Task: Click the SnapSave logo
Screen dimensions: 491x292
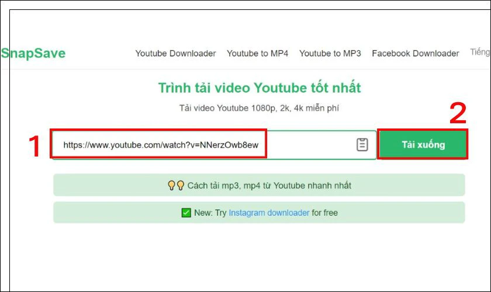Action: 33,53
